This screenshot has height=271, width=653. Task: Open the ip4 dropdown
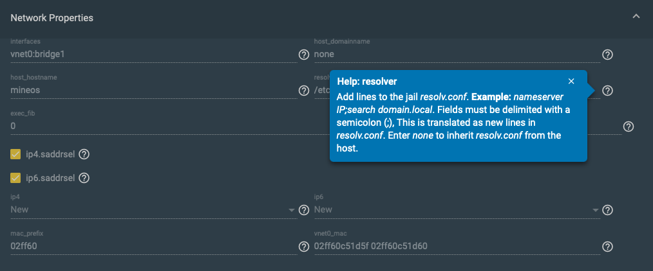coord(153,209)
